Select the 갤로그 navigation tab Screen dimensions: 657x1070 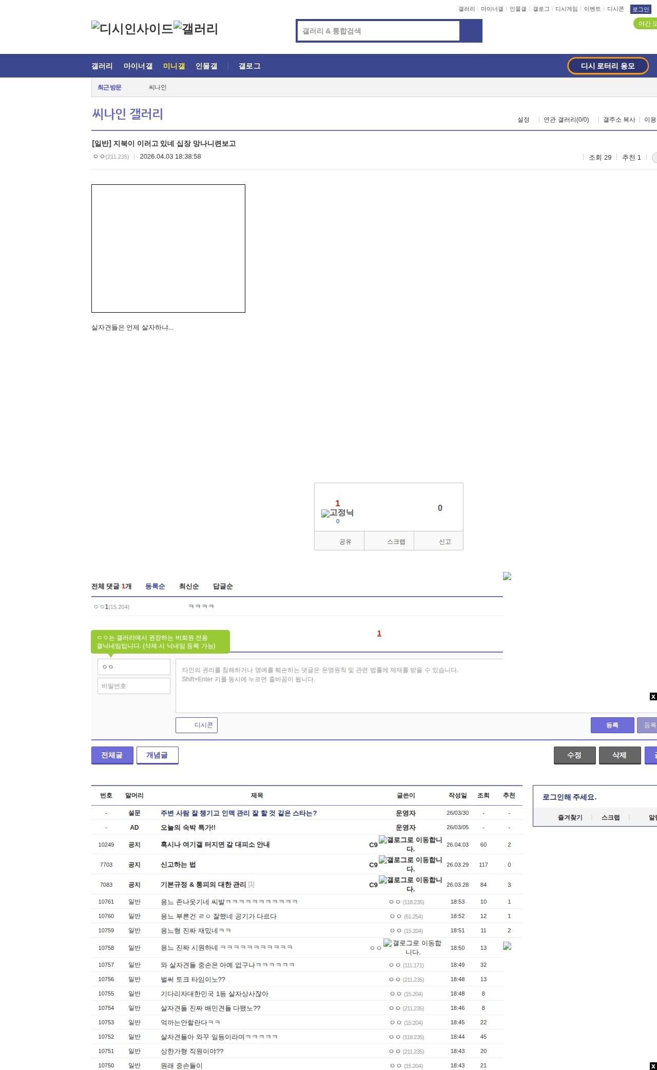pos(249,66)
